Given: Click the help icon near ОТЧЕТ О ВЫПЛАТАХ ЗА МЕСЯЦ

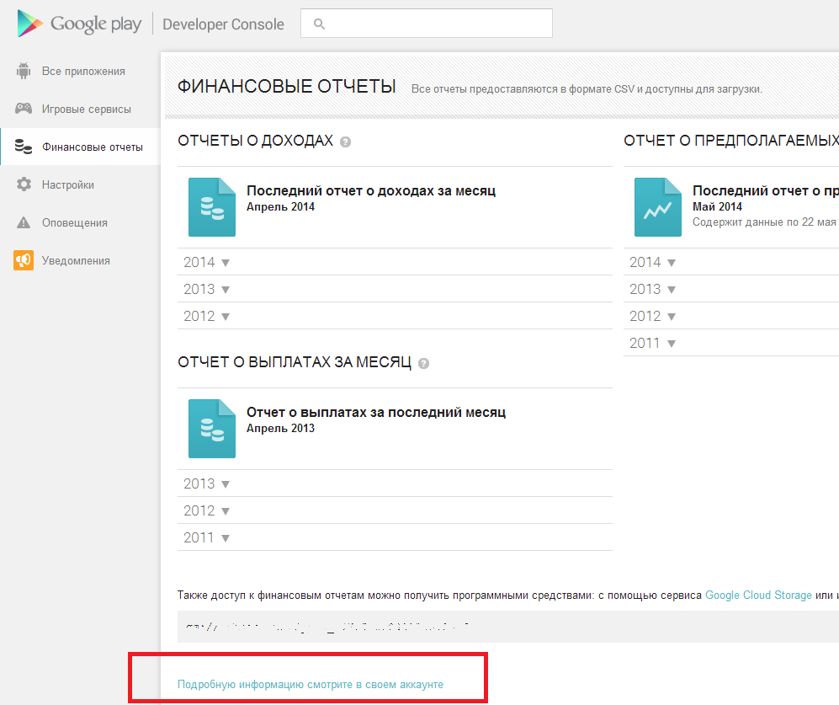Looking at the screenshot, I should tap(423, 362).
